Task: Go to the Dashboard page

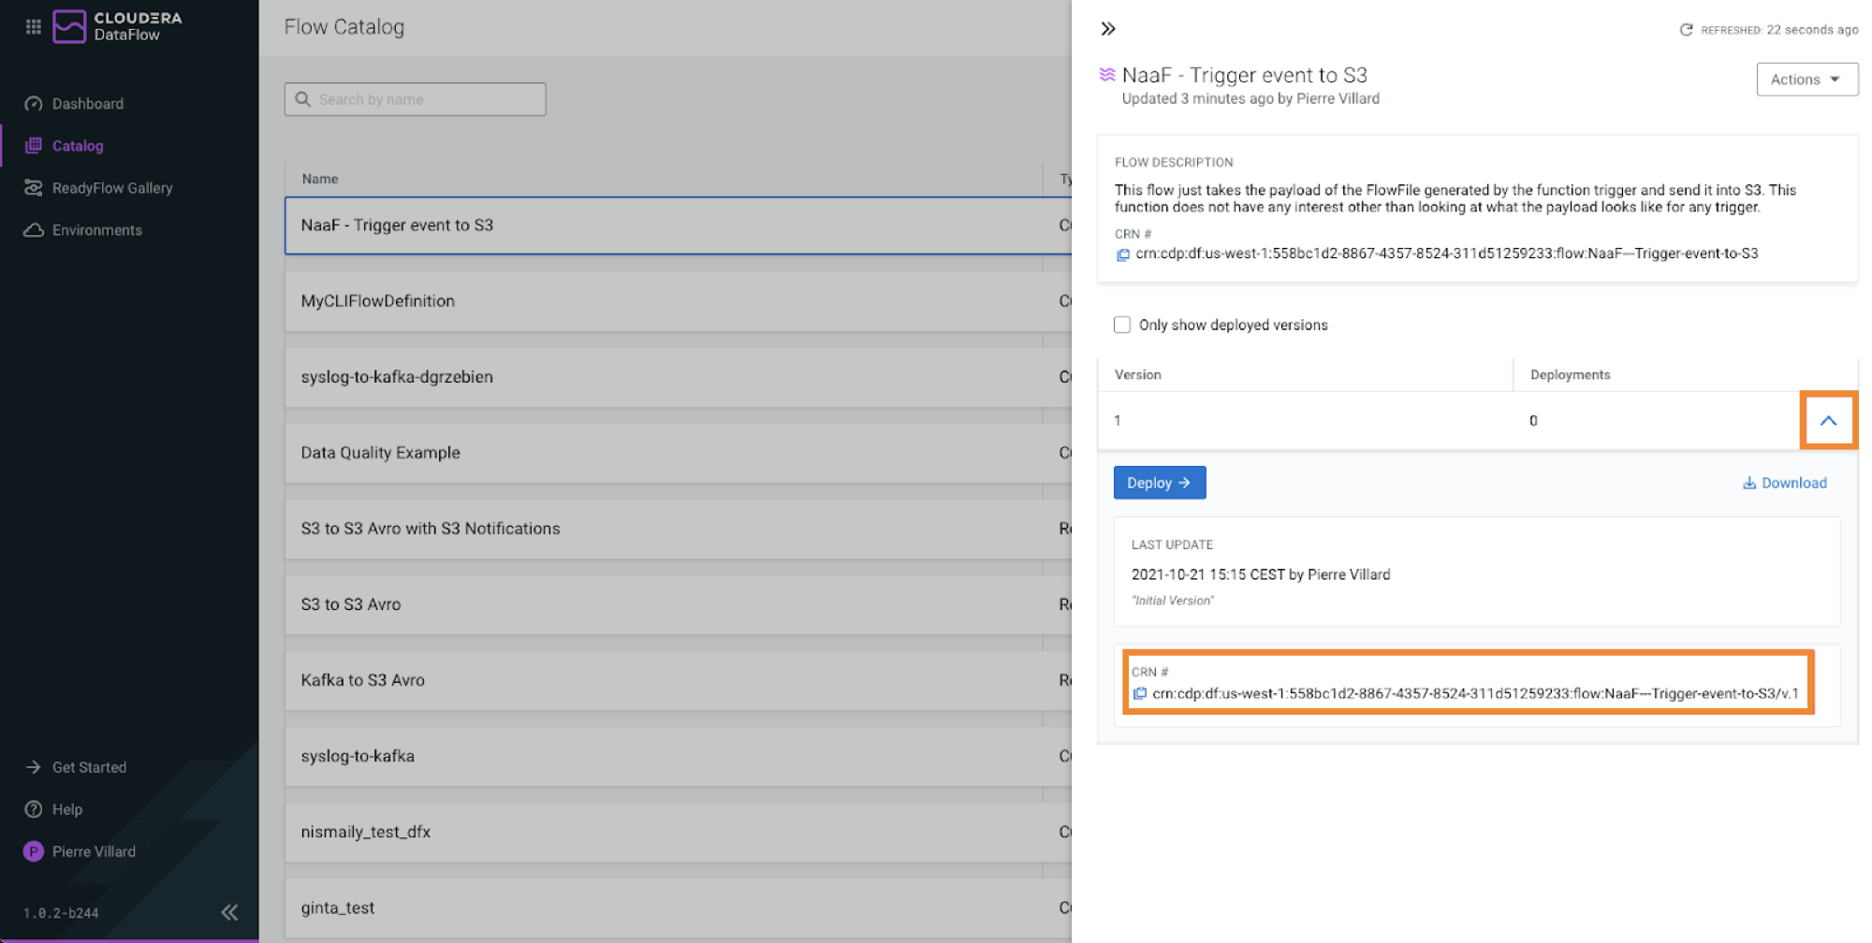Action: tap(87, 104)
